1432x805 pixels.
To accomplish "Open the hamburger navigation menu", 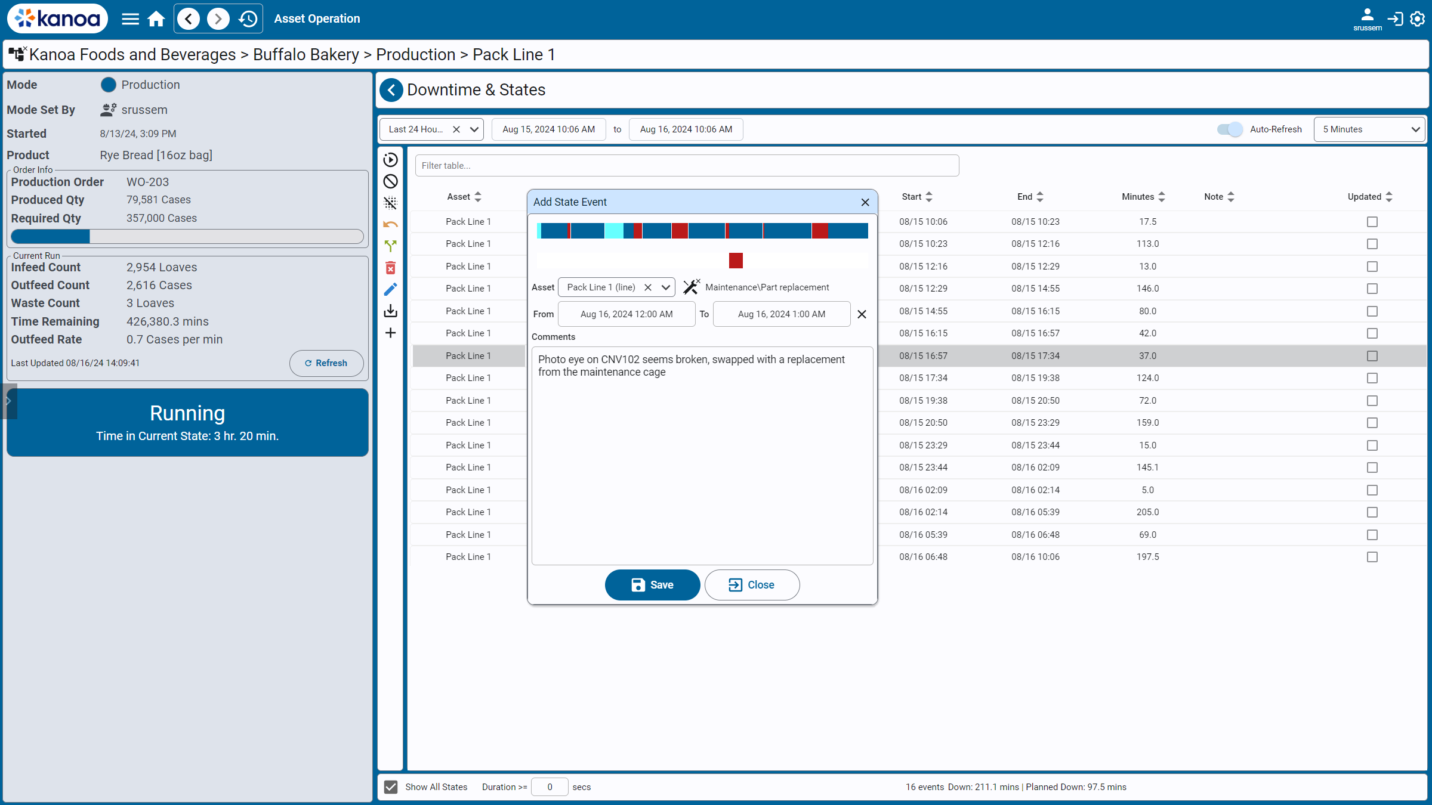I will [x=130, y=19].
